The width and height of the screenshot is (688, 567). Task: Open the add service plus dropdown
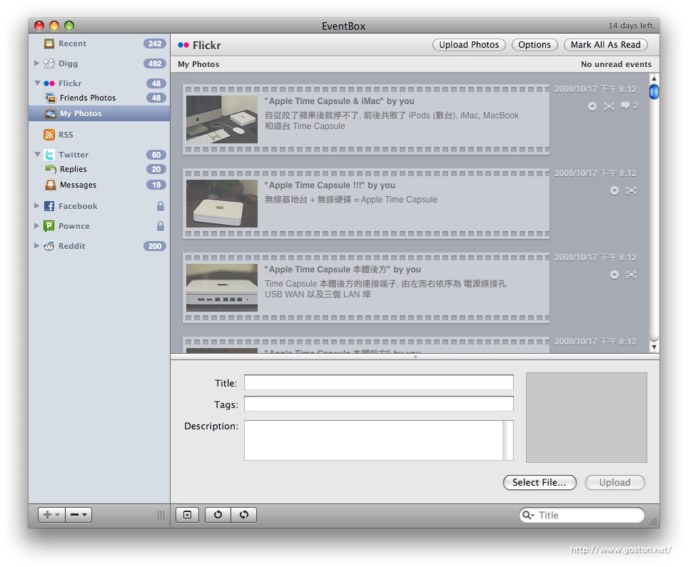tap(52, 515)
